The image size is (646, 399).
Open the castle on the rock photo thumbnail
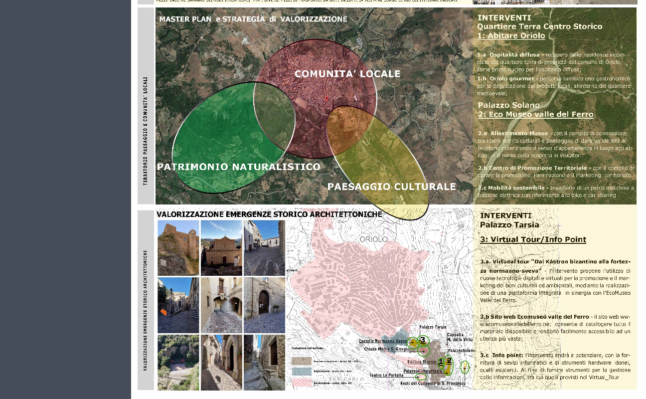coord(178,248)
